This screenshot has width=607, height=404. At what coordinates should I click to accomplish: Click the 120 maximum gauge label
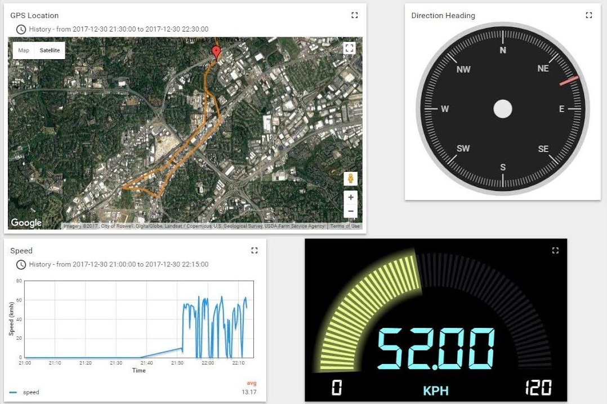[538, 387]
